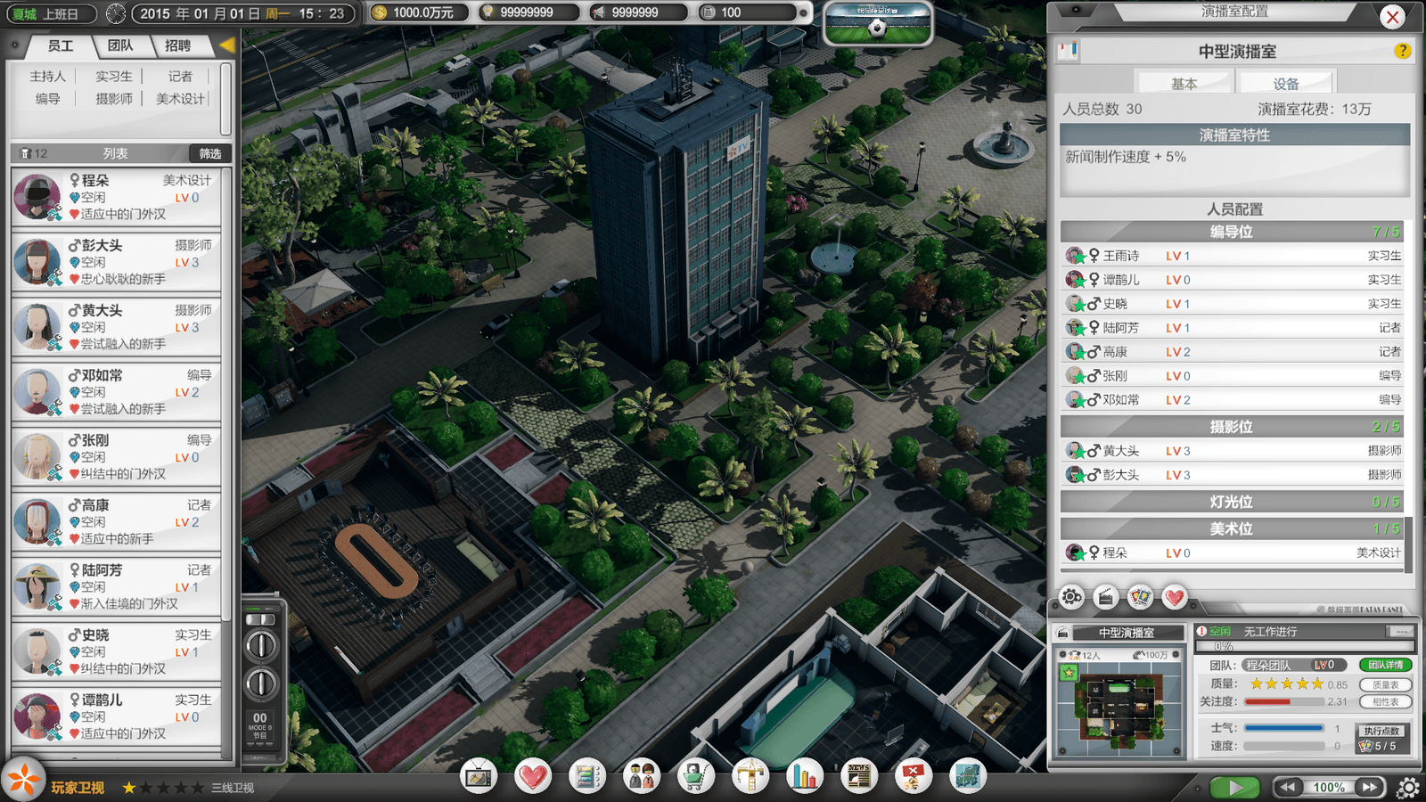Switch to the 团队 tab

[x=120, y=45]
